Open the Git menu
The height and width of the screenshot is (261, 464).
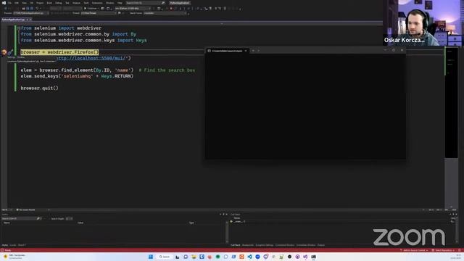point(32,3)
